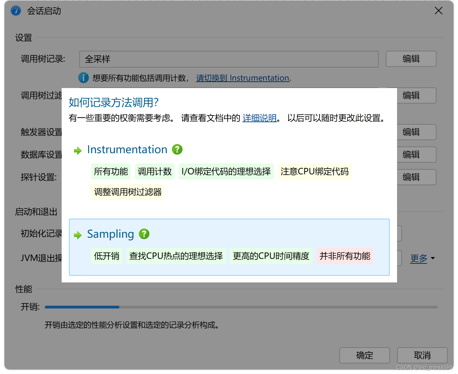This screenshot has height=374, width=458.
Task: Choose the Sampling recording option
Action: (x=229, y=247)
